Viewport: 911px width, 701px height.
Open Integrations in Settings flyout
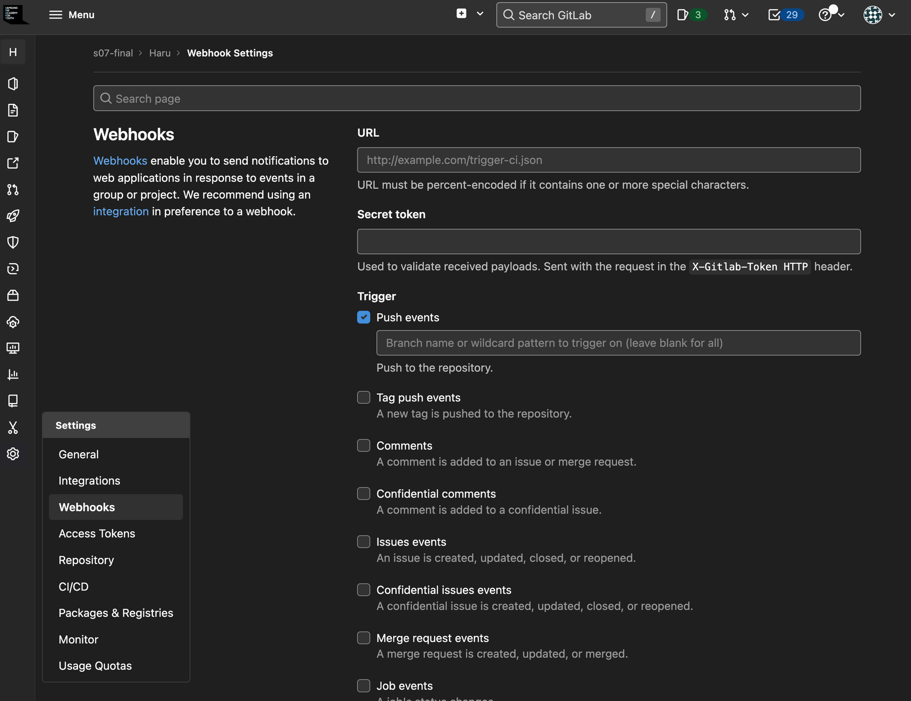[x=89, y=481]
